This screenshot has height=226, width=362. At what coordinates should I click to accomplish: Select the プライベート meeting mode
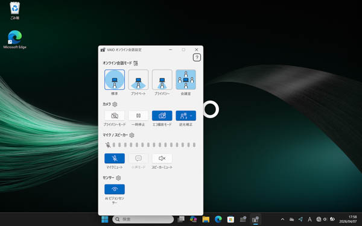pos(138,80)
